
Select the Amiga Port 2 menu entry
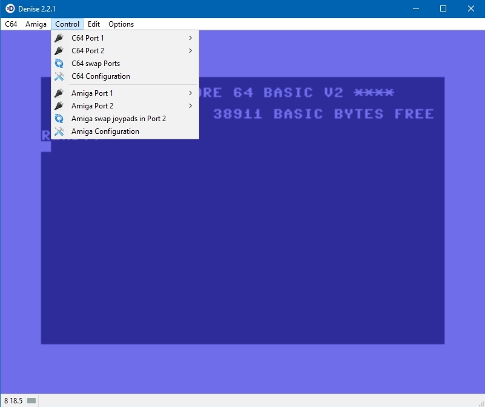click(125, 106)
